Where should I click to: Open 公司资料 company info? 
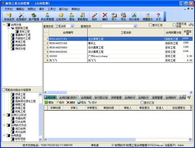pos(61,17)
